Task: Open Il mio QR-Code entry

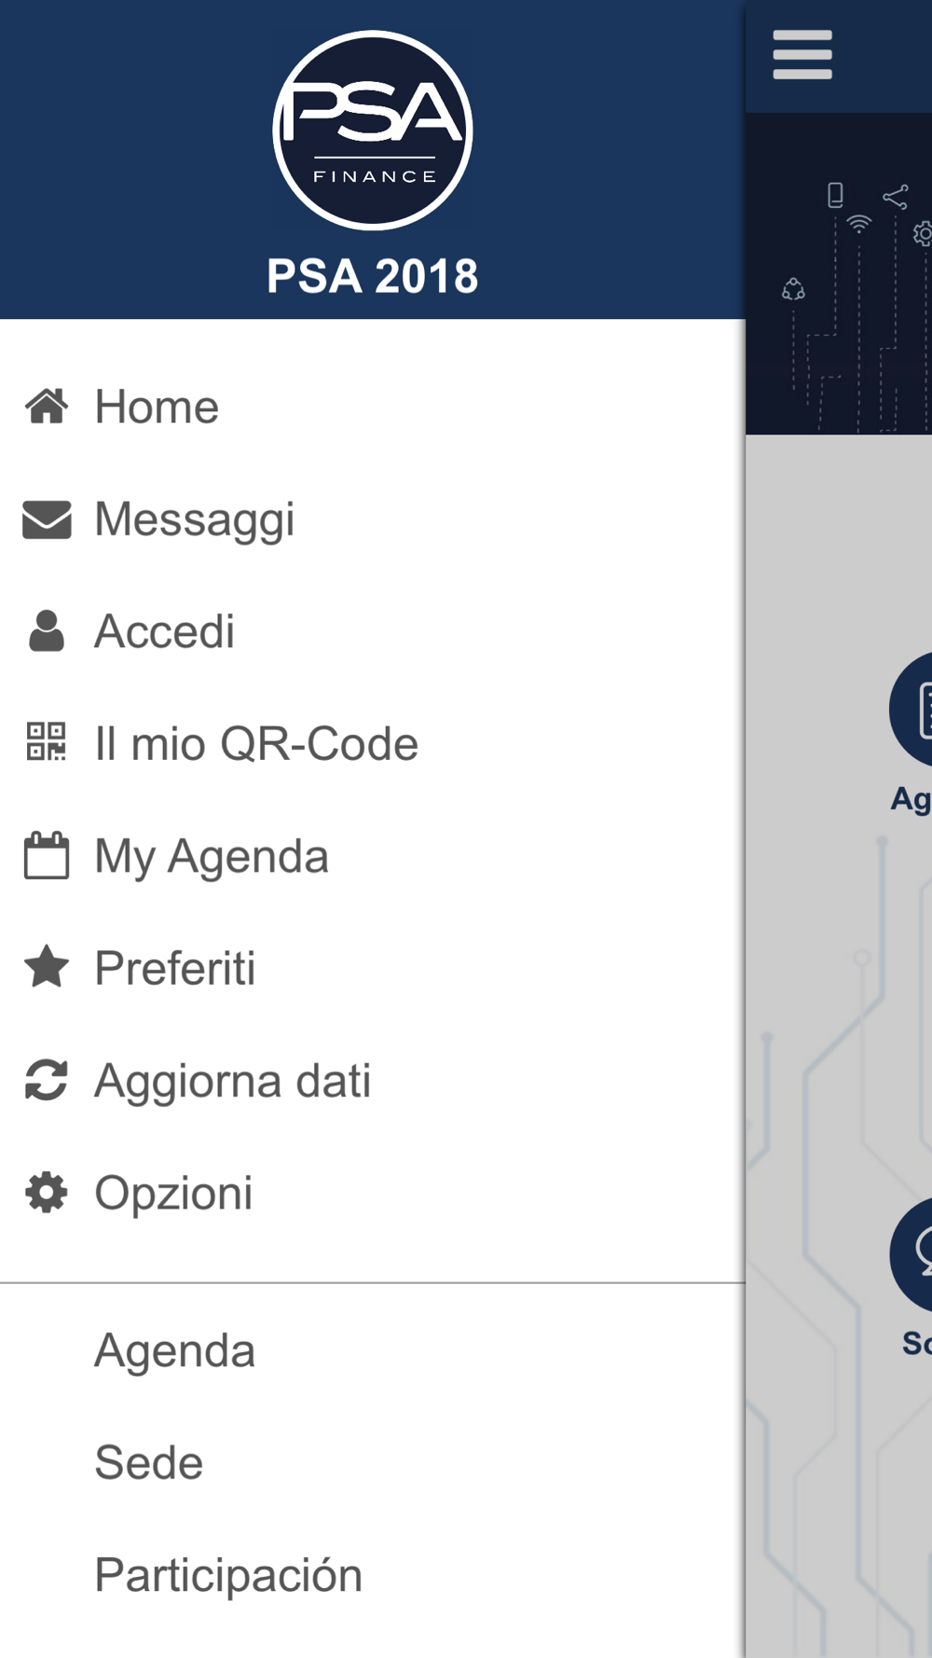Action: [373, 743]
